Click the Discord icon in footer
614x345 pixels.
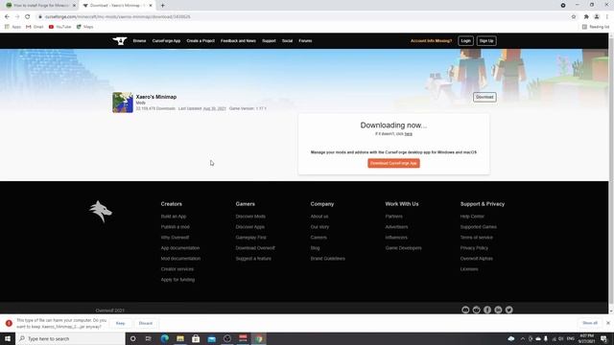pyautogui.click(x=465, y=310)
